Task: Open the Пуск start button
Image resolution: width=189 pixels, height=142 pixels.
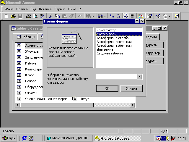Action: [x=9, y=138]
